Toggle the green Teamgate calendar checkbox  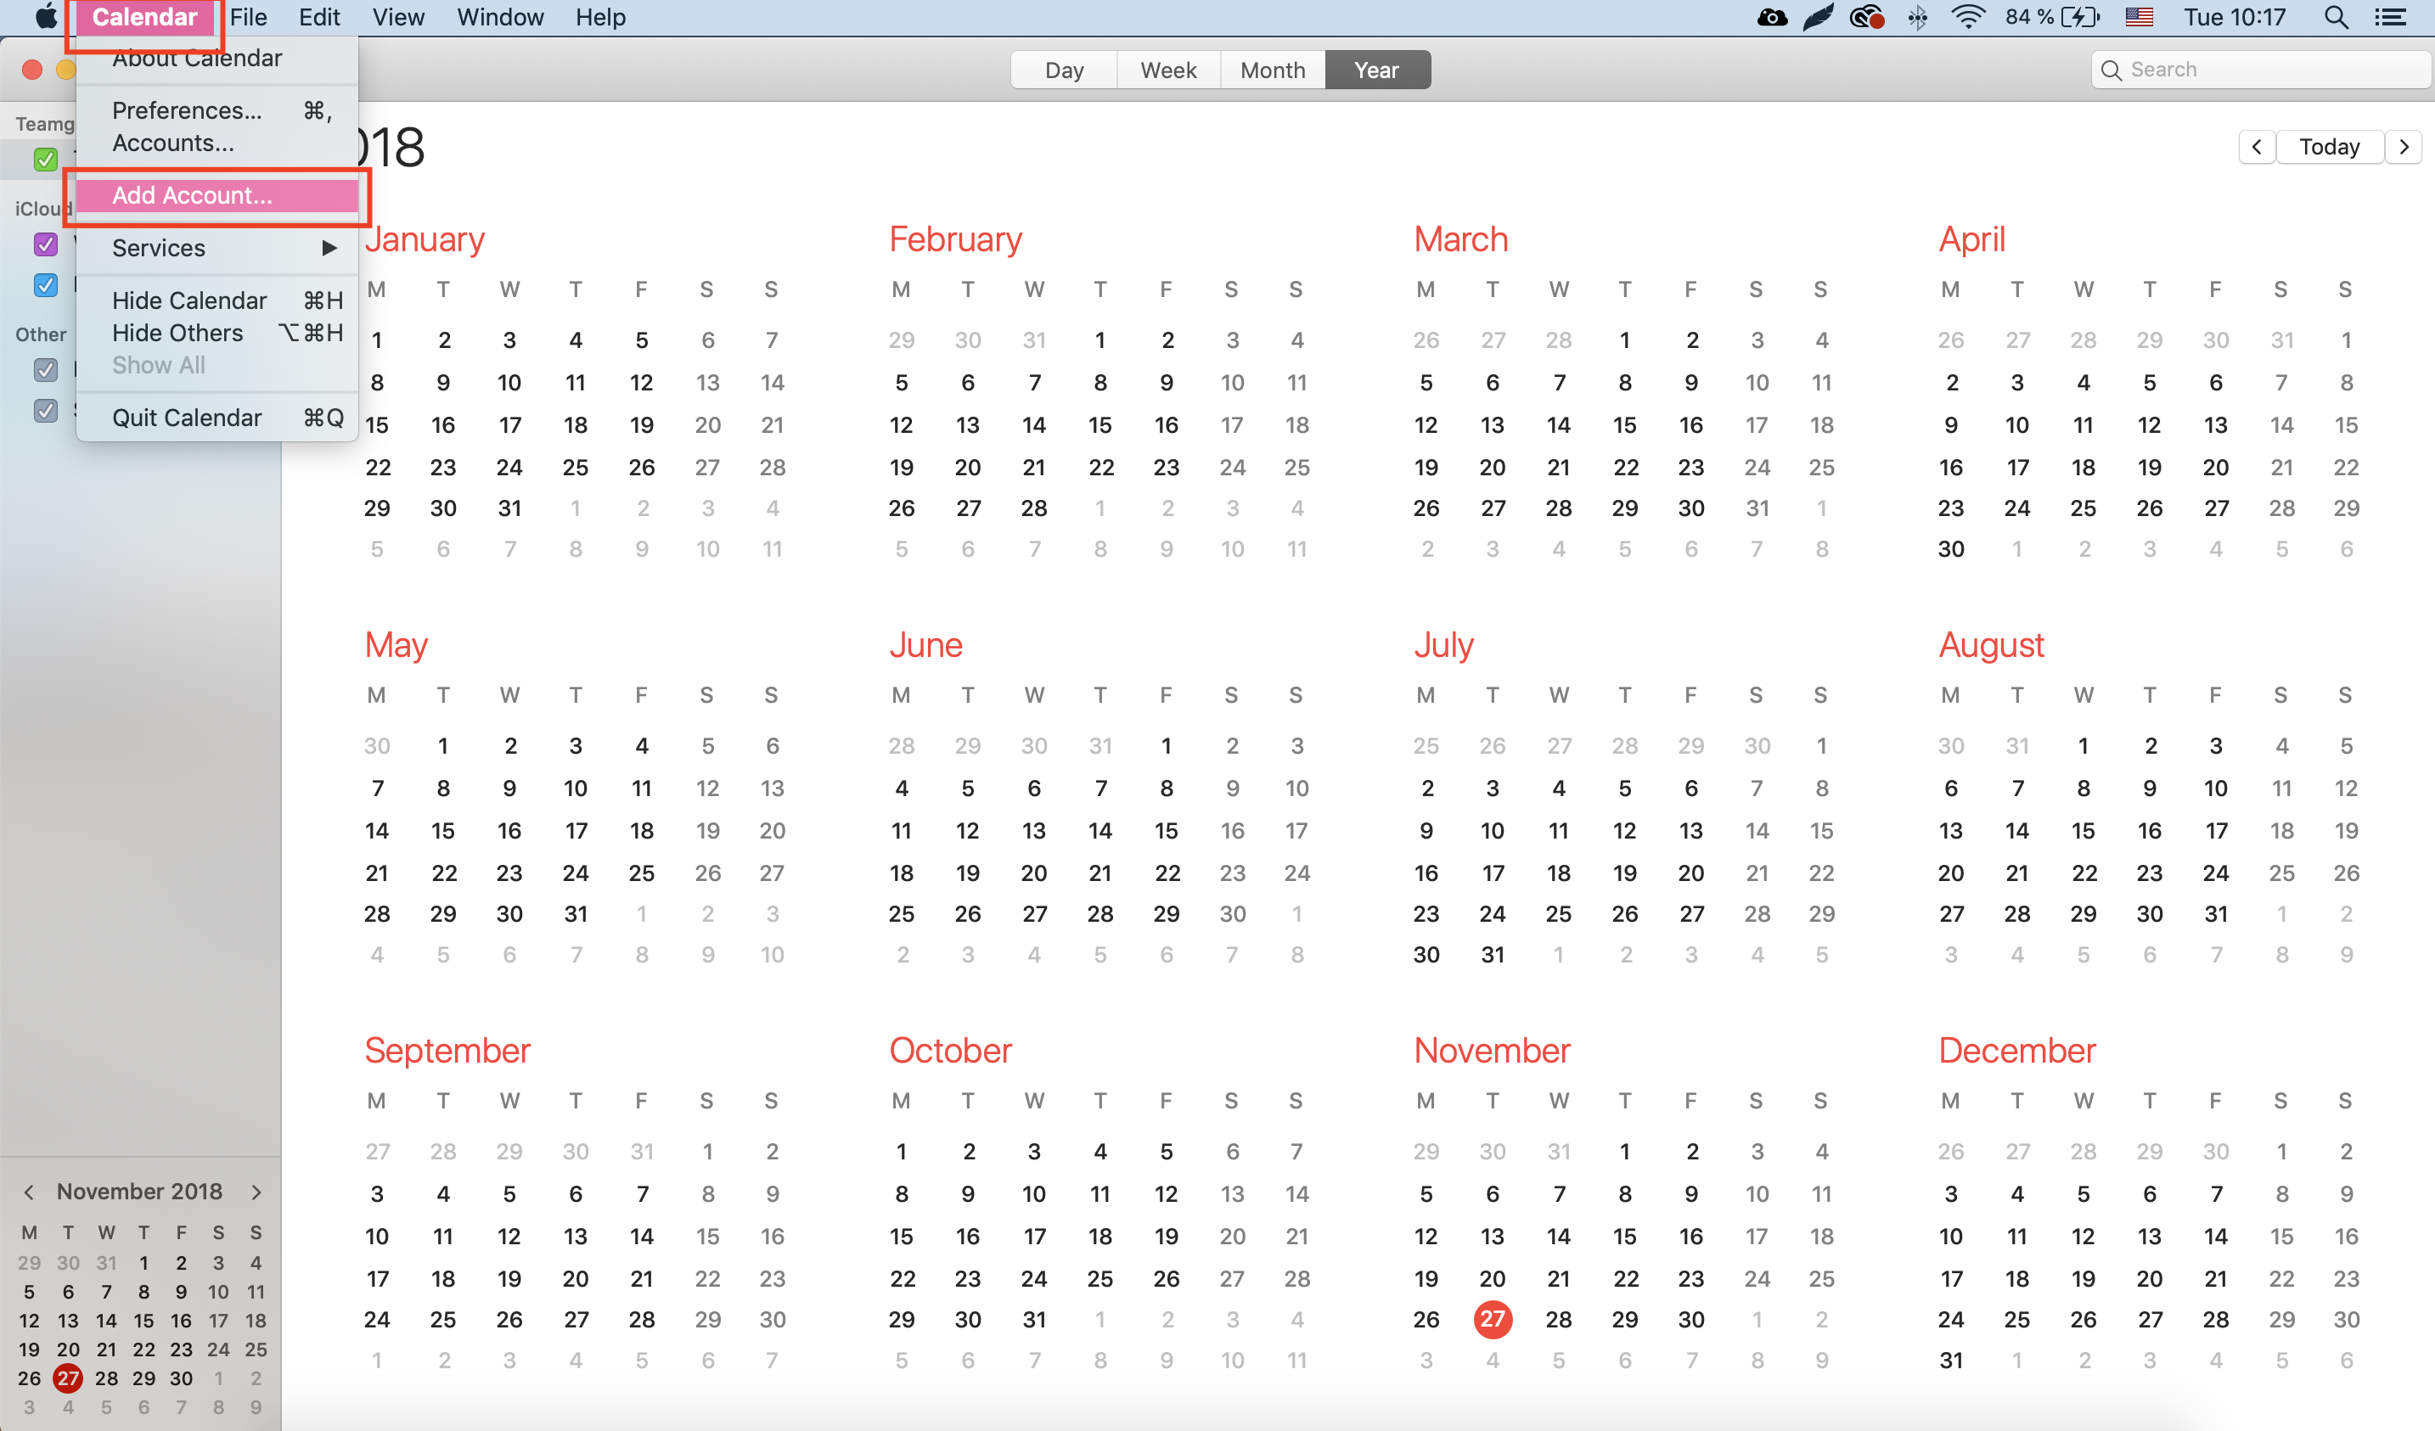pos(45,160)
